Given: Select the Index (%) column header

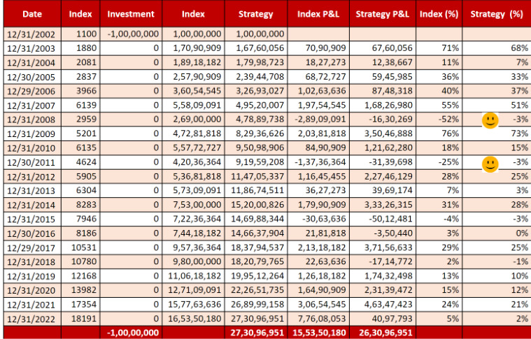Looking at the screenshot, I should [x=439, y=14].
